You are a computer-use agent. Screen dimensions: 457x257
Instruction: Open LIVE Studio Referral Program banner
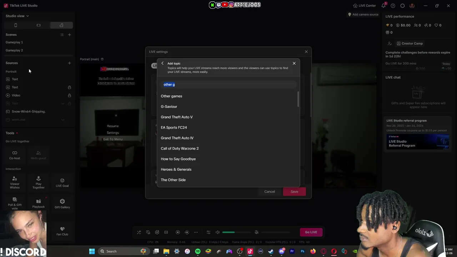tap(417, 141)
